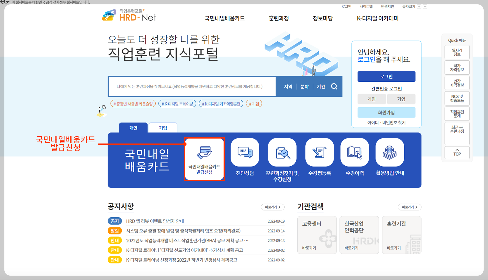Open notice 베스트직업훈련기관(BHA) 공모 계획
The image size is (488, 280).
pos(187,241)
